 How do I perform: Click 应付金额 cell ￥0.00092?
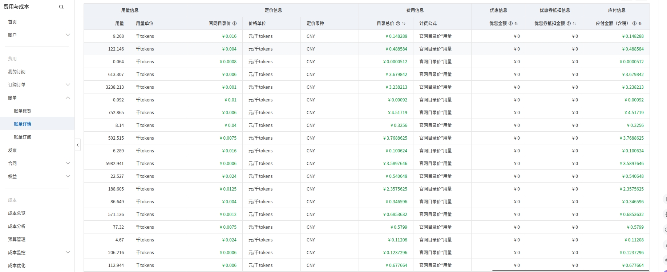(x=634, y=100)
